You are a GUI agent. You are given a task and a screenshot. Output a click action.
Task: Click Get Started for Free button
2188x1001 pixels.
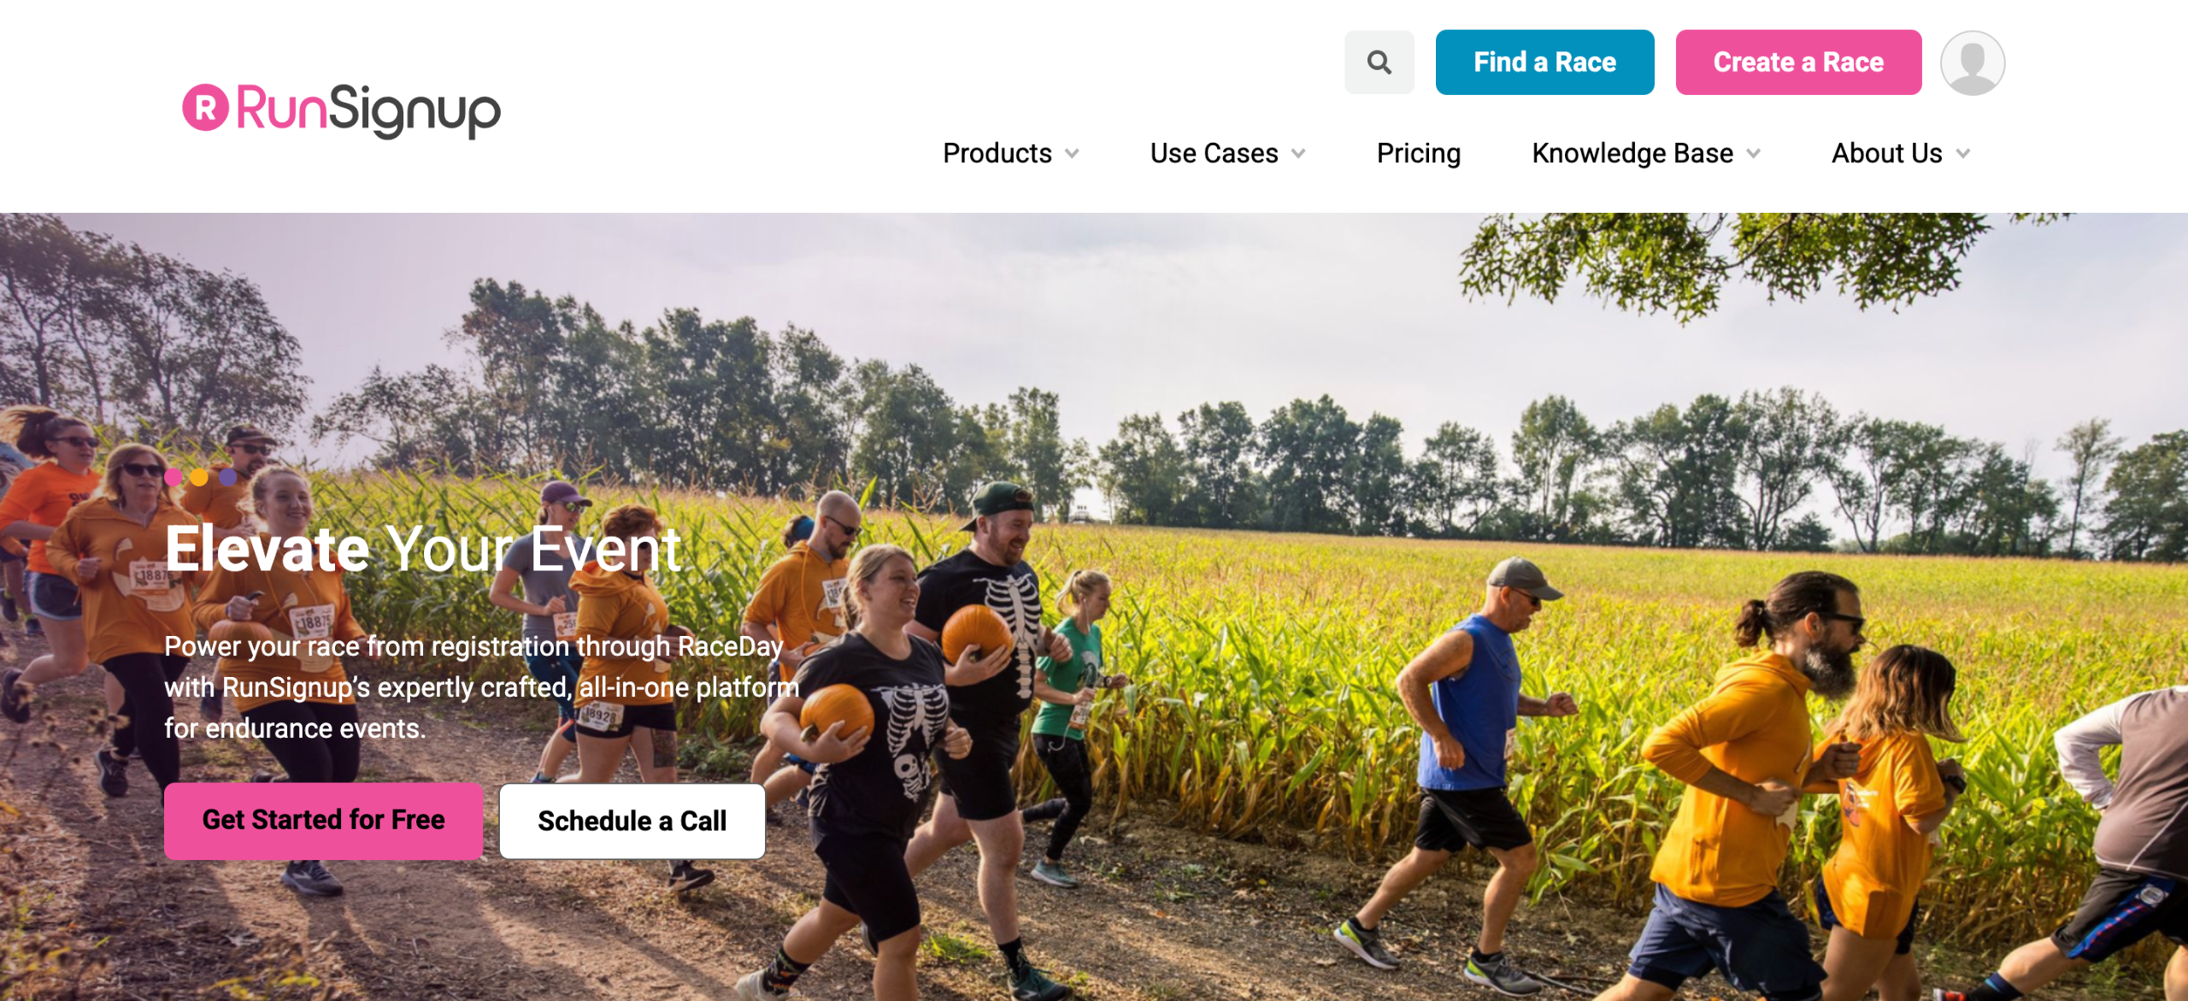click(323, 821)
